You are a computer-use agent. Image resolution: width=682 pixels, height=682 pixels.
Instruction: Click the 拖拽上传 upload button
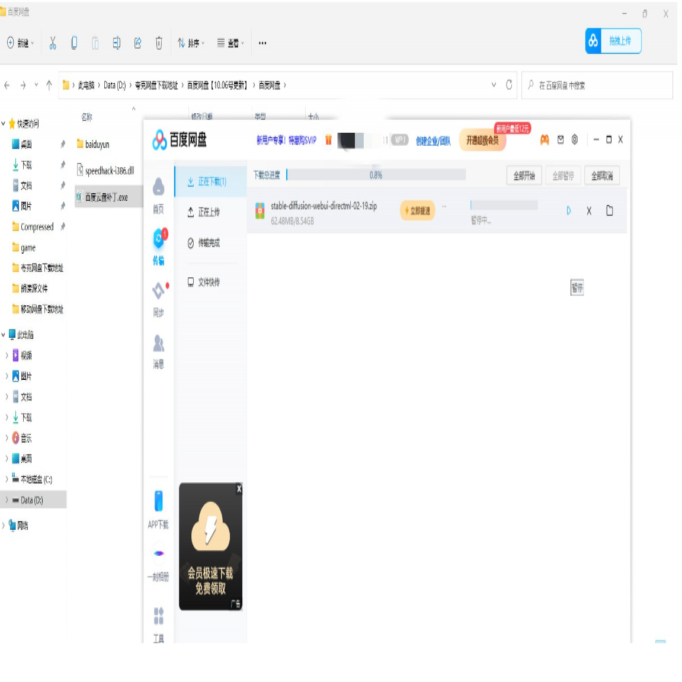tap(613, 41)
